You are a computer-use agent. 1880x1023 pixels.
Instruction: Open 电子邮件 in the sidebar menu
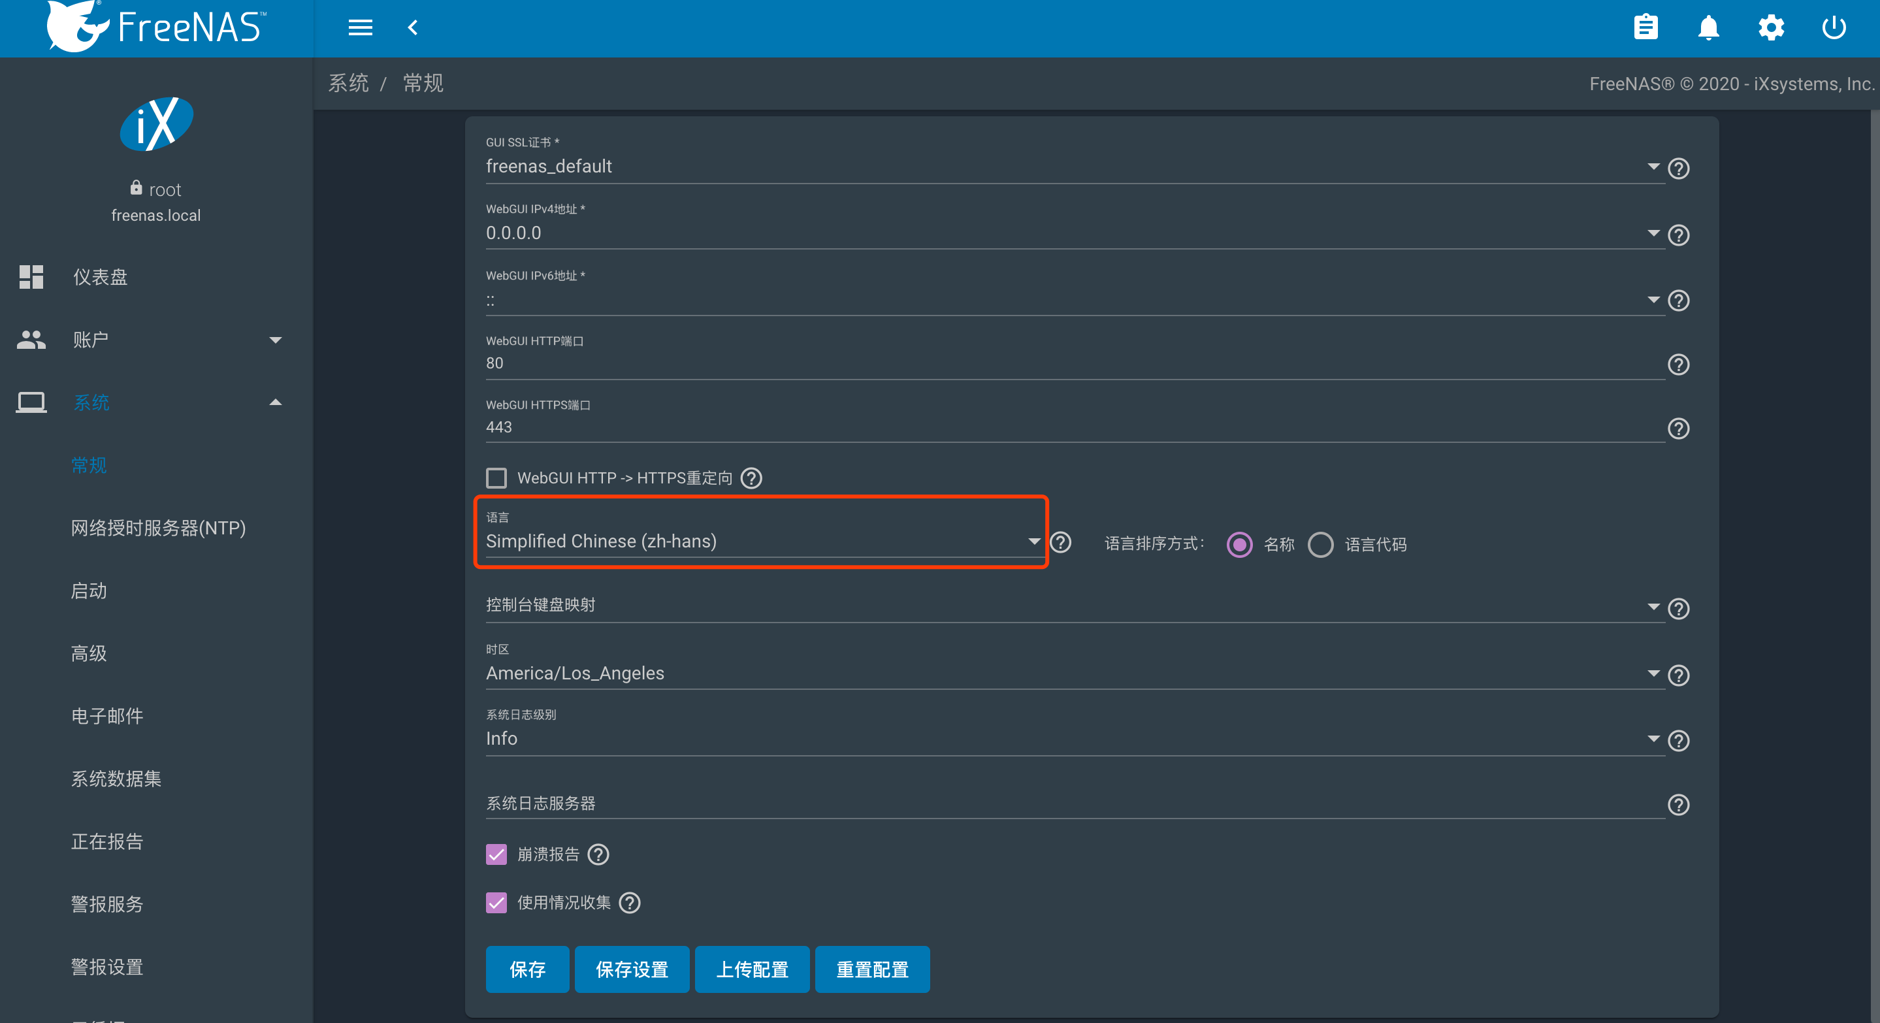coord(107,716)
